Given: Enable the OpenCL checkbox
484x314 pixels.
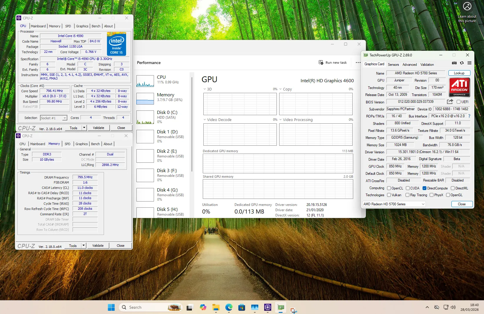Looking at the screenshot, I should 389,188.
